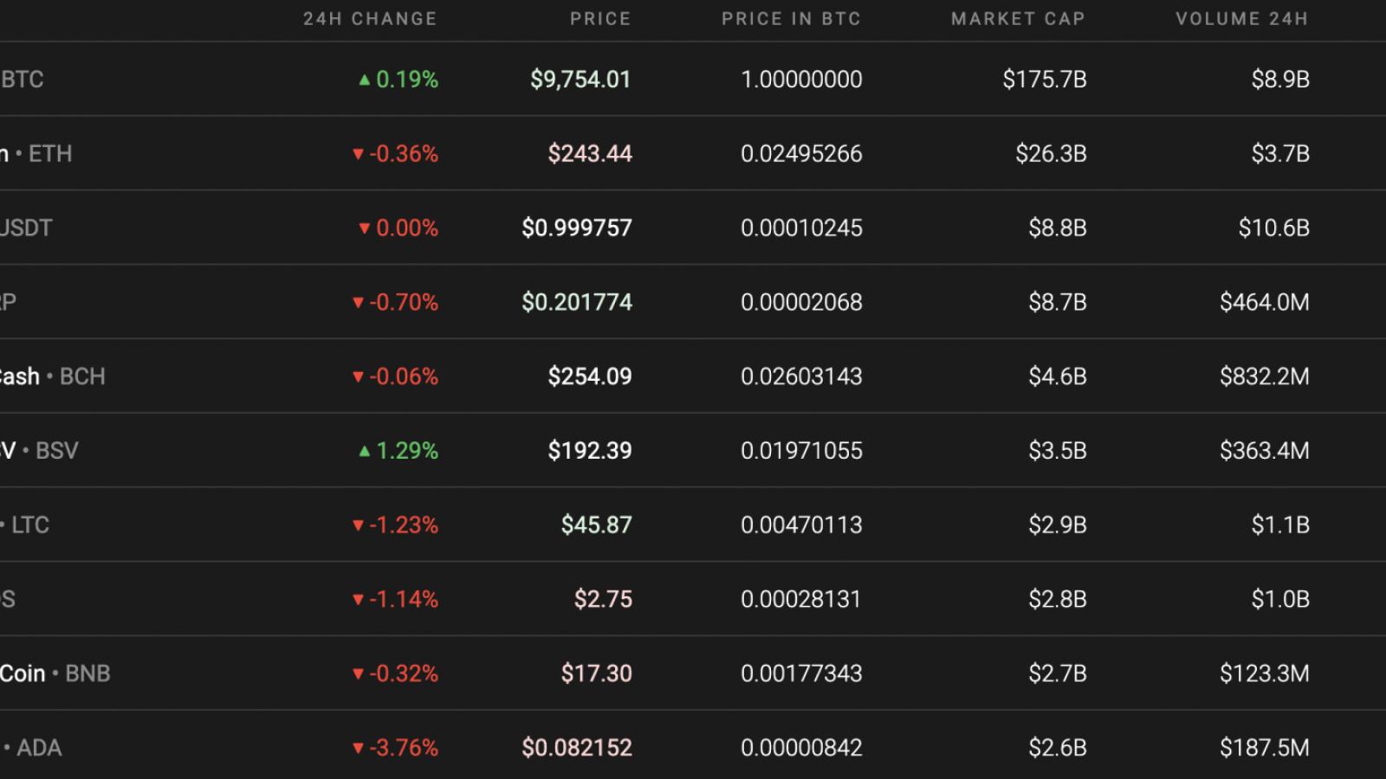Click the red down arrow beside -1.23%
1386x779 pixels.
[x=358, y=525]
